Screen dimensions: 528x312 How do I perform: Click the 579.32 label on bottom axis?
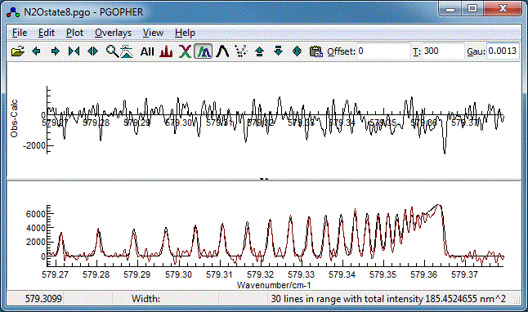click(x=260, y=274)
